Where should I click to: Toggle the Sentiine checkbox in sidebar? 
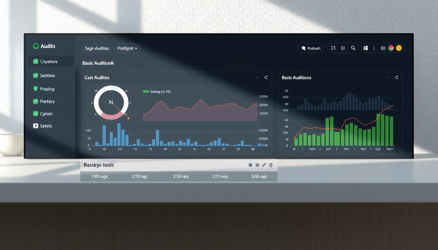click(x=36, y=76)
